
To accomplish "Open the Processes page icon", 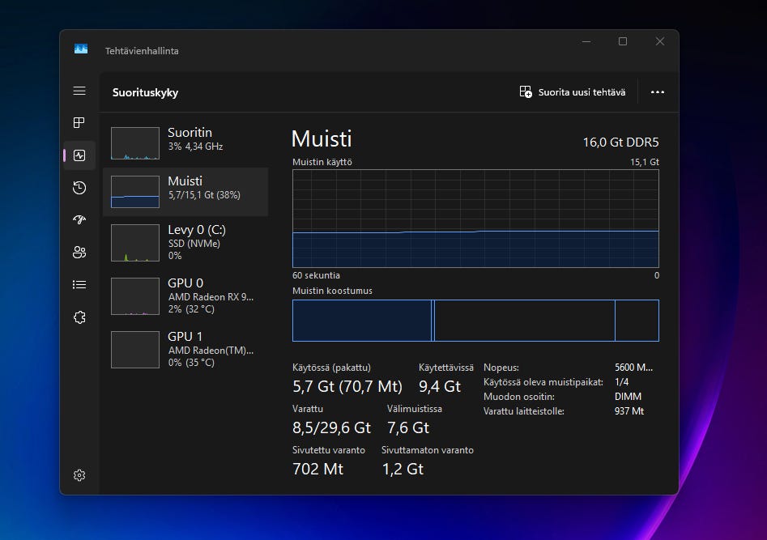I will coord(79,122).
